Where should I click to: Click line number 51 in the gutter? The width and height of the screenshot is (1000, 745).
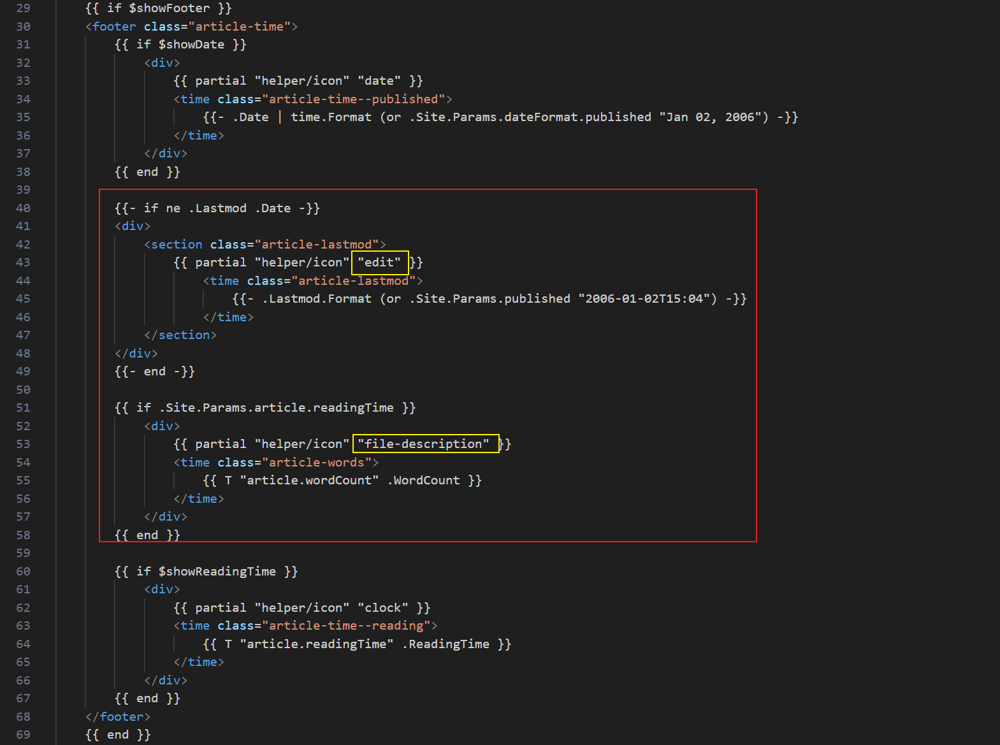[23, 408]
